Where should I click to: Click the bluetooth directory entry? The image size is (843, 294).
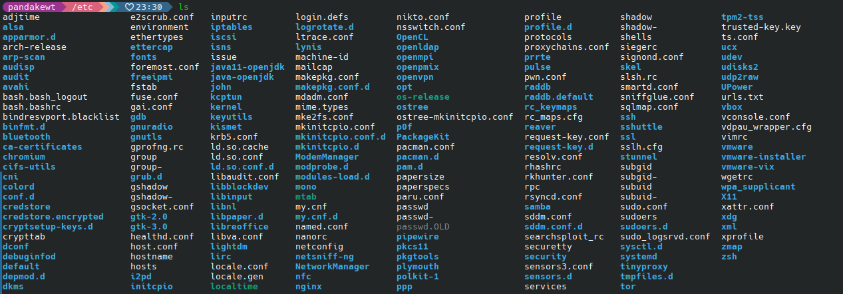pos(27,137)
